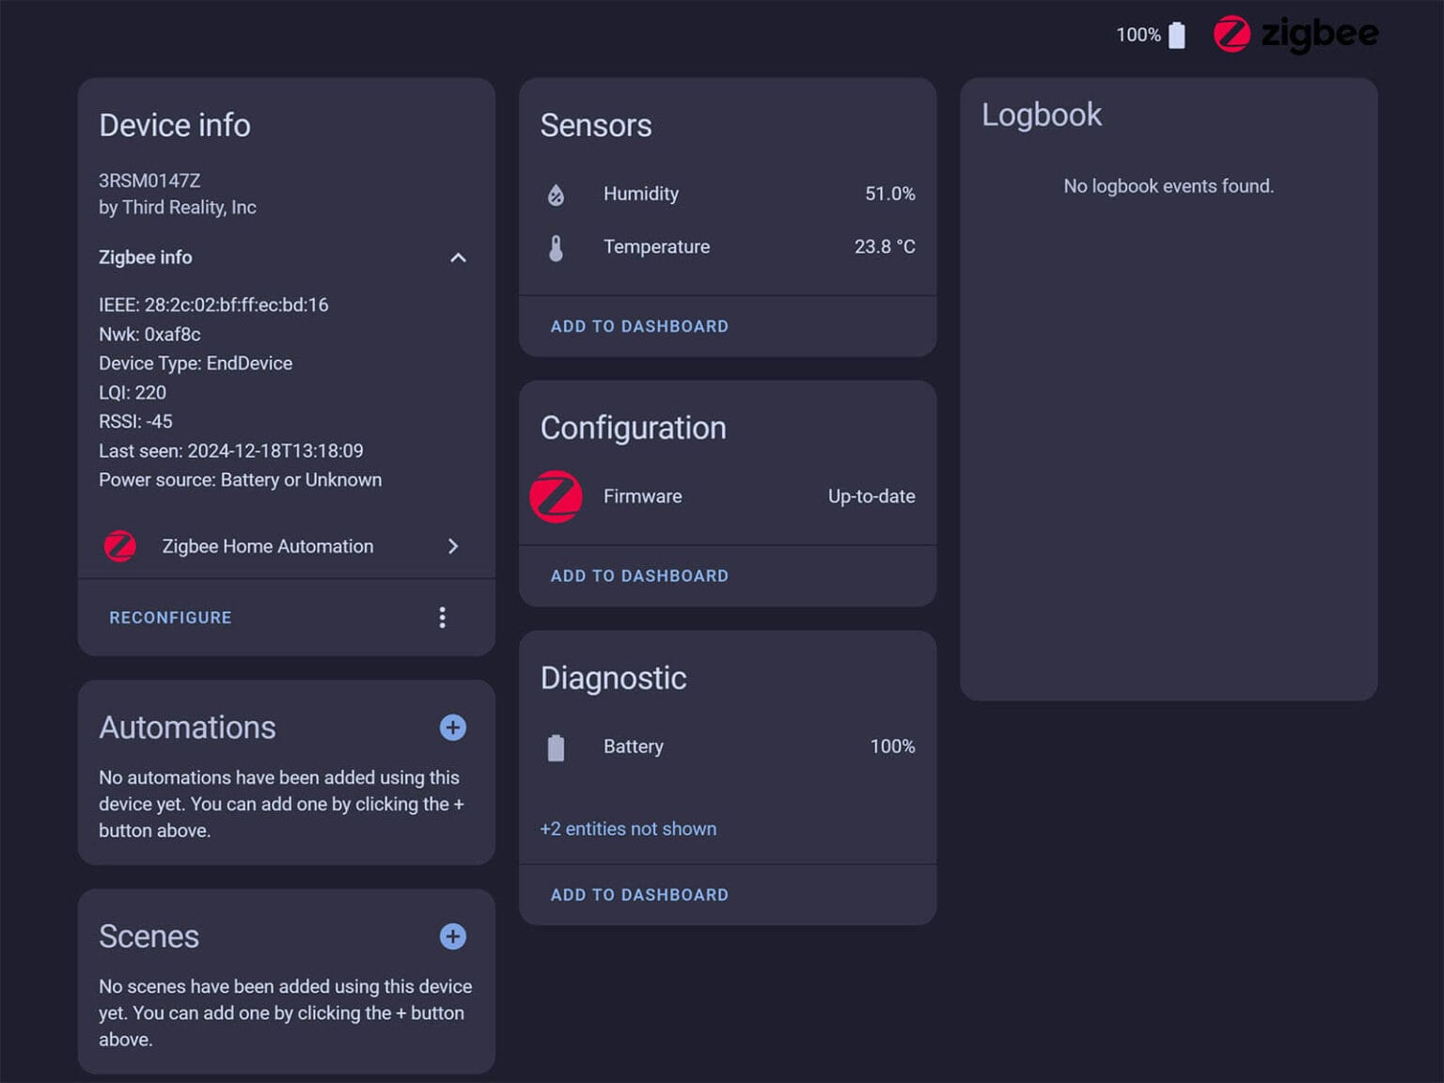Click the humidity water drop icon
This screenshot has height=1083, width=1444.
click(x=556, y=195)
